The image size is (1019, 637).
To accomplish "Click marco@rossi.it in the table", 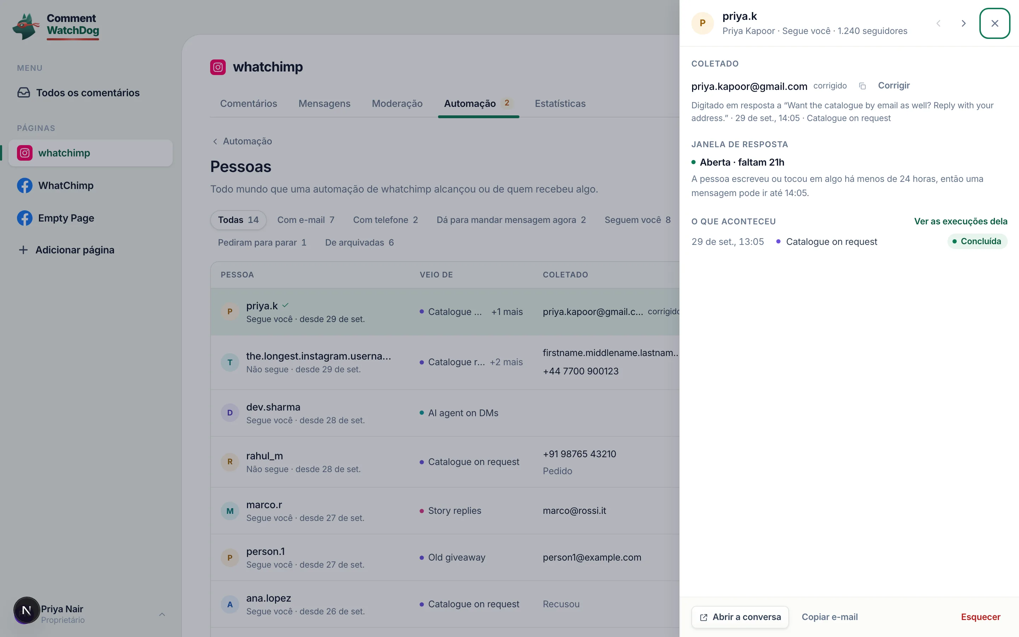I will point(574,511).
